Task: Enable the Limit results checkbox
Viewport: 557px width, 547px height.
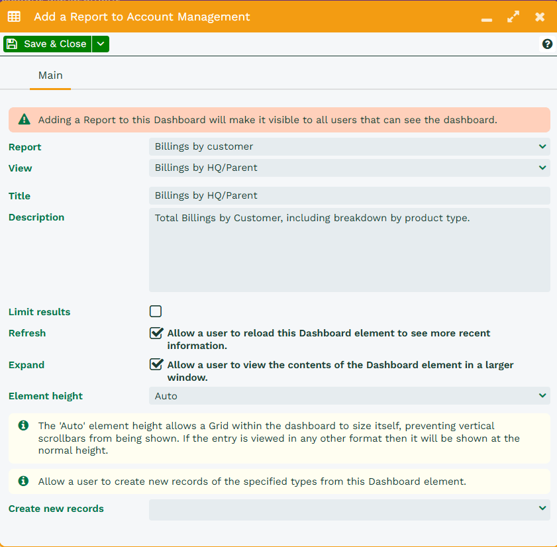Action: click(x=156, y=311)
